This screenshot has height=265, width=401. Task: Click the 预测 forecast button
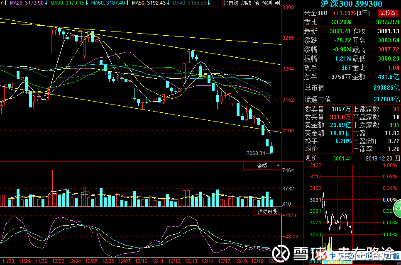[x=267, y=3]
